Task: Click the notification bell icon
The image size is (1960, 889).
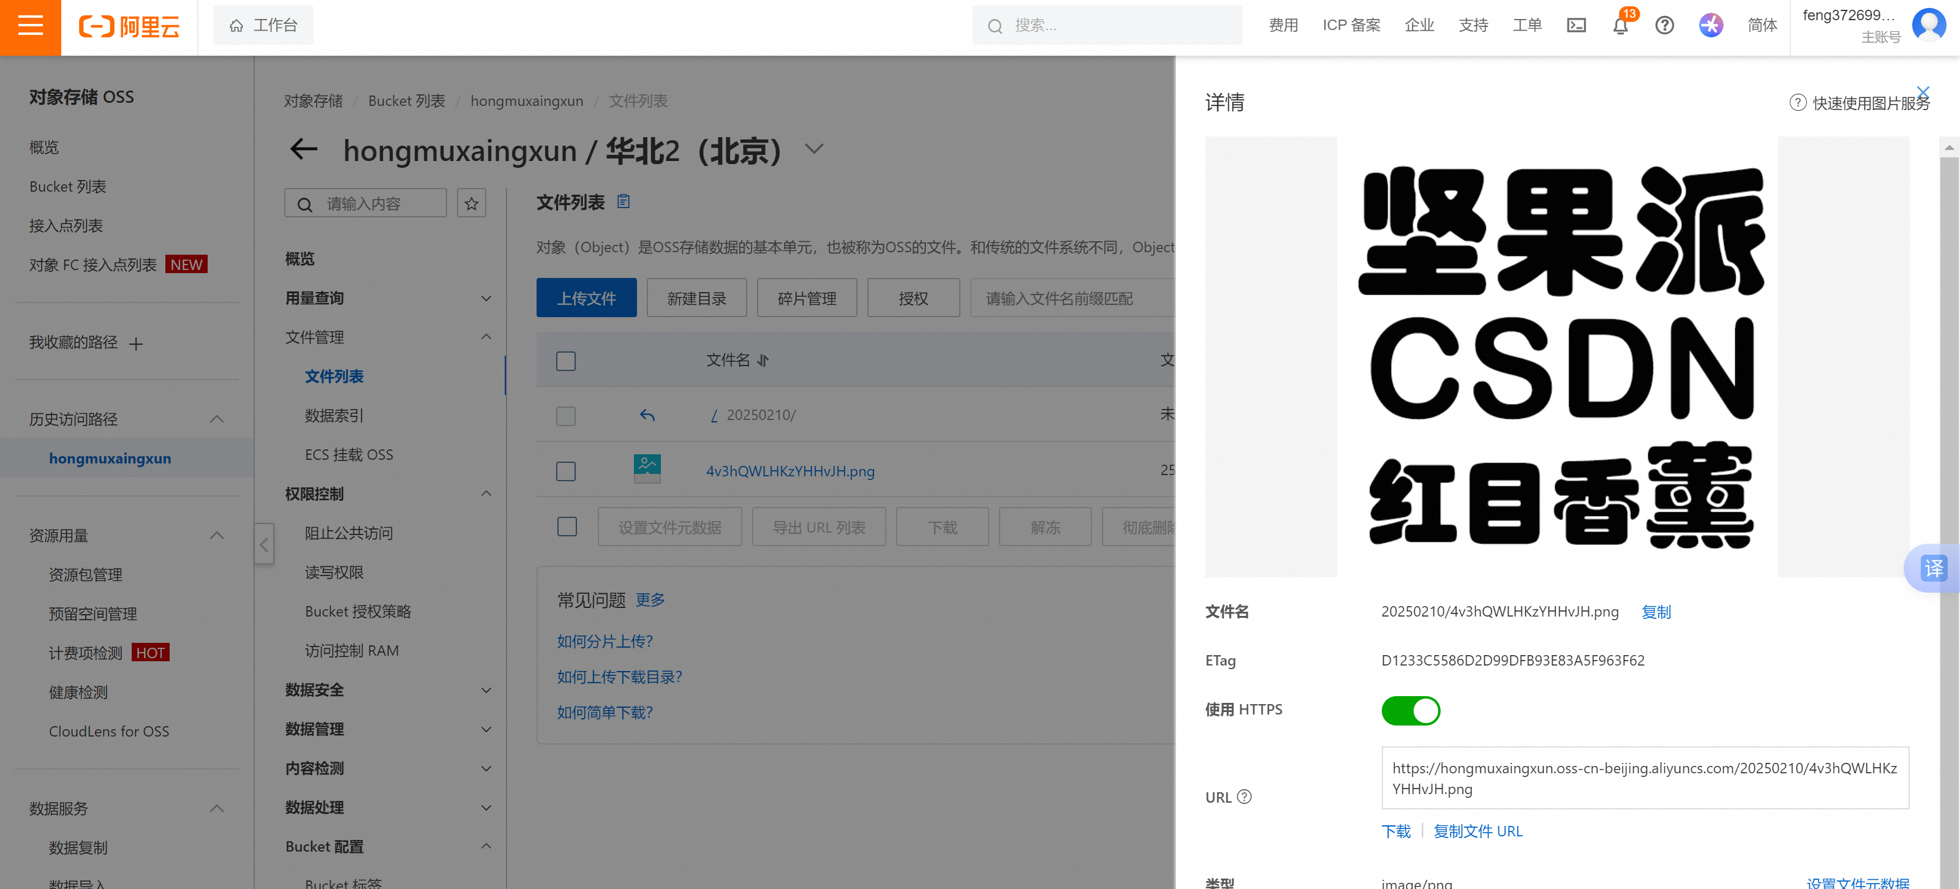Action: coord(1620,26)
